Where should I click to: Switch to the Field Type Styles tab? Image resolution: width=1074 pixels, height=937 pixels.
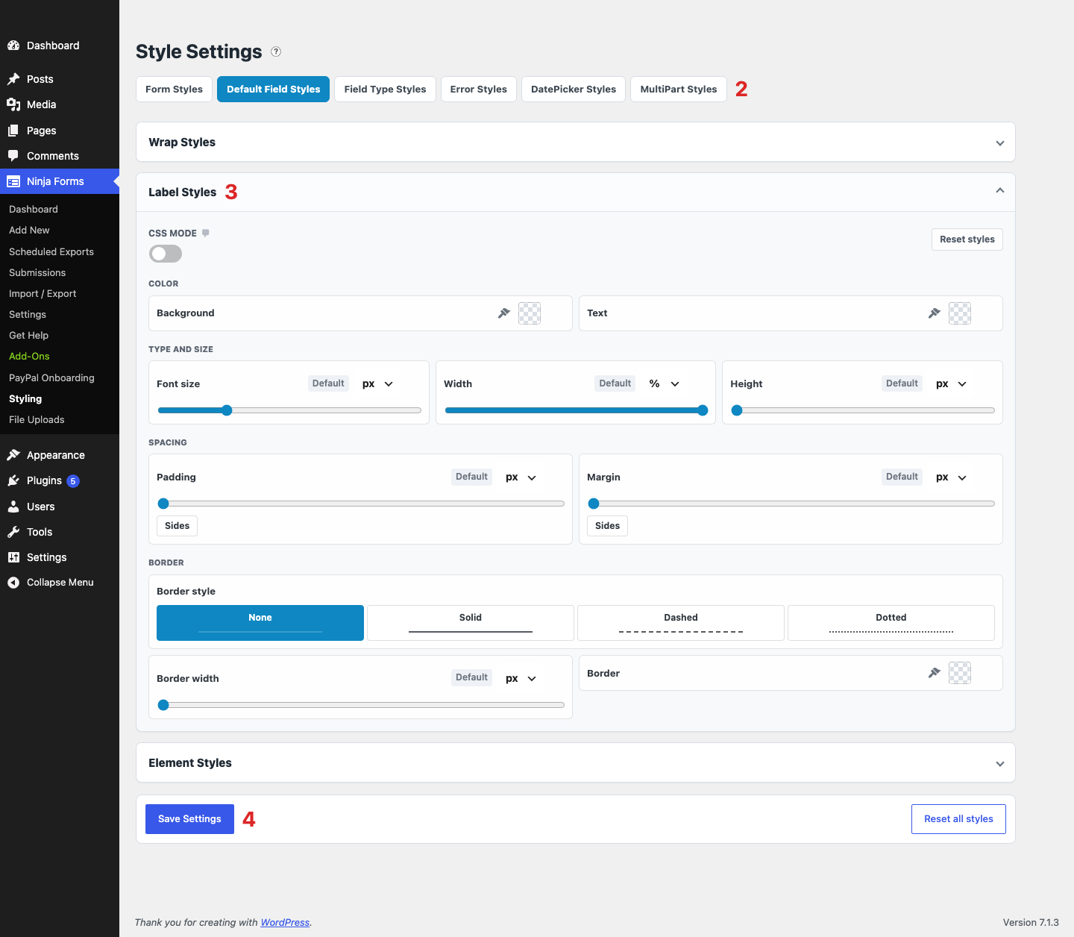(x=385, y=89)
